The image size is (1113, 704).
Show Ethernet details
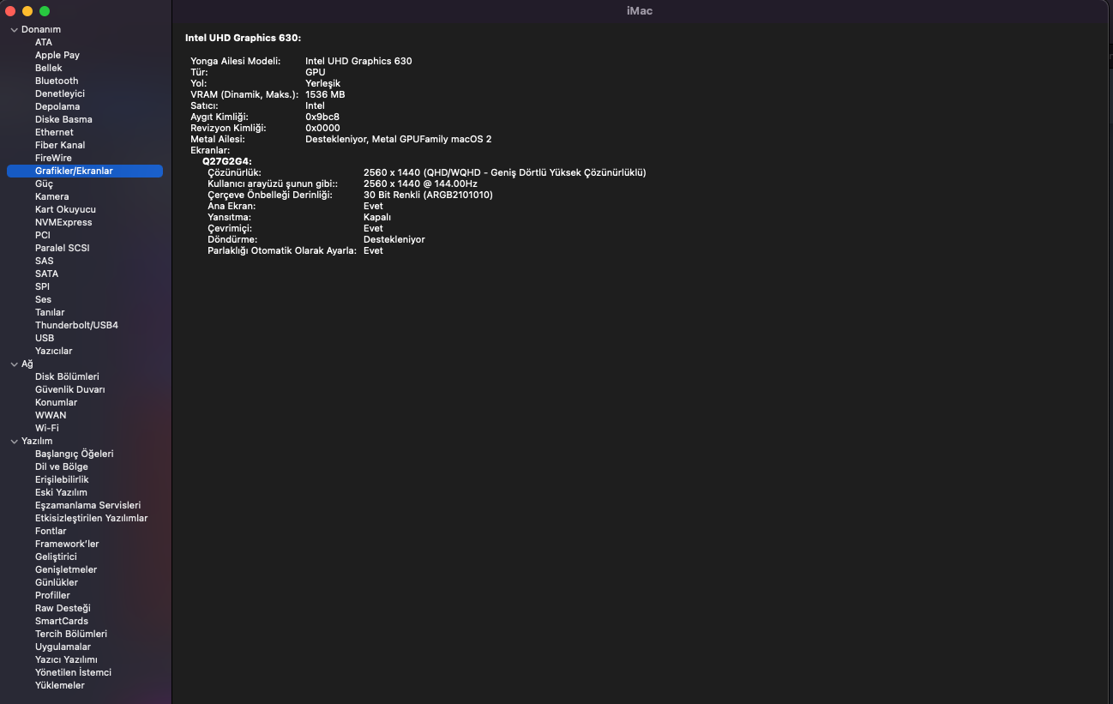[x=54, y=132]
